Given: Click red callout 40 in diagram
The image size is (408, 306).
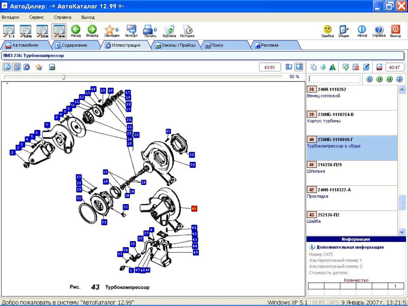Looking at the screenshot, I should [194, 208].
